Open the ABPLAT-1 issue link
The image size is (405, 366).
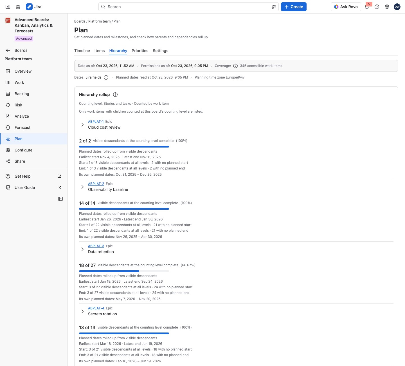(96, 122)
